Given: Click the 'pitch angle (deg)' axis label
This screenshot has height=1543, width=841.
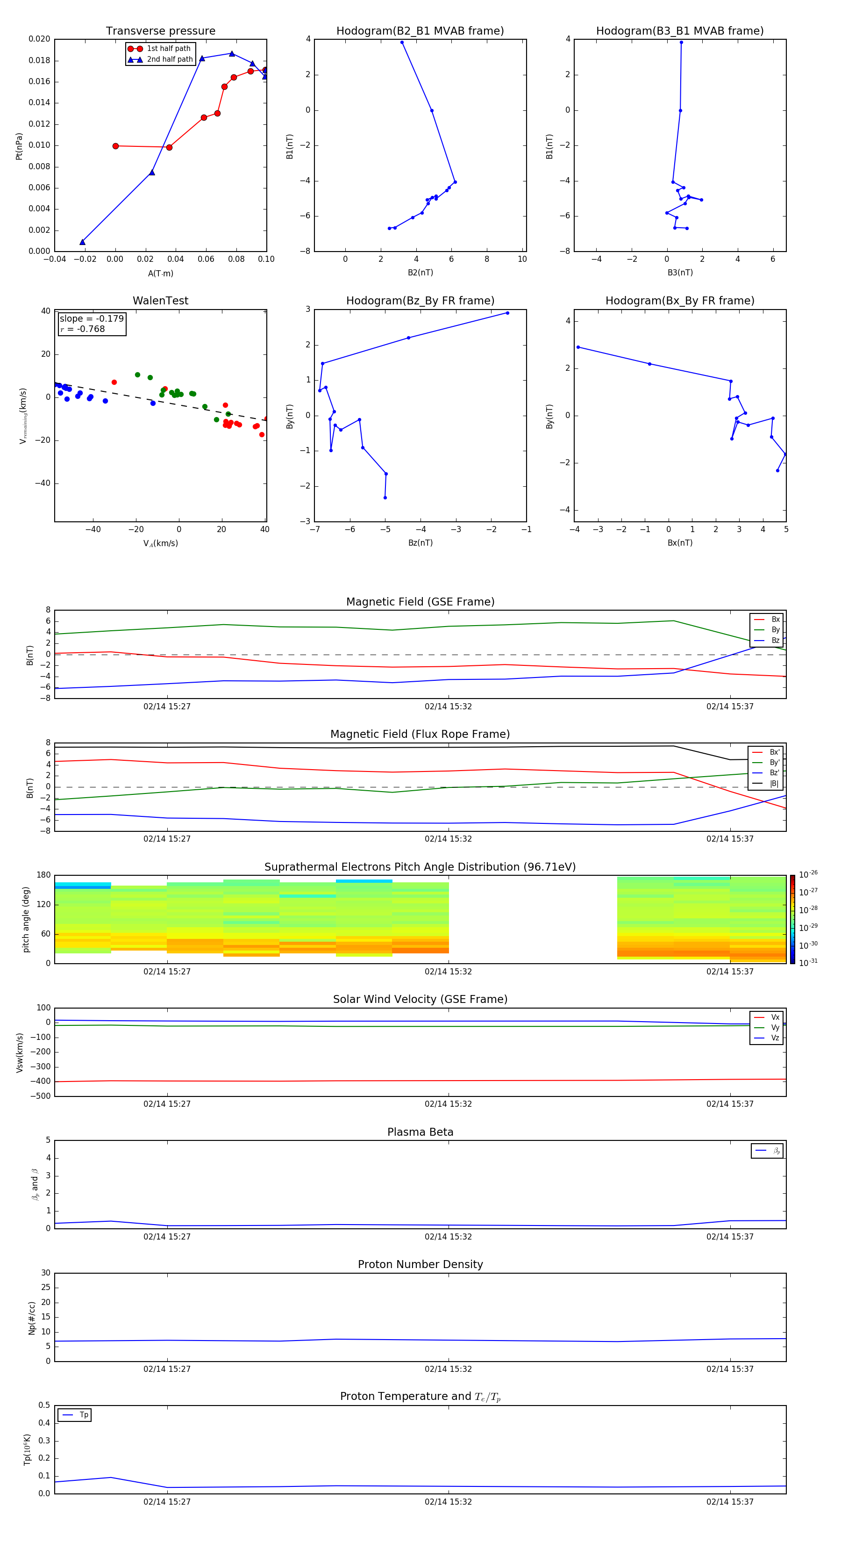Looking at the screenshot, I should (26, 919).
